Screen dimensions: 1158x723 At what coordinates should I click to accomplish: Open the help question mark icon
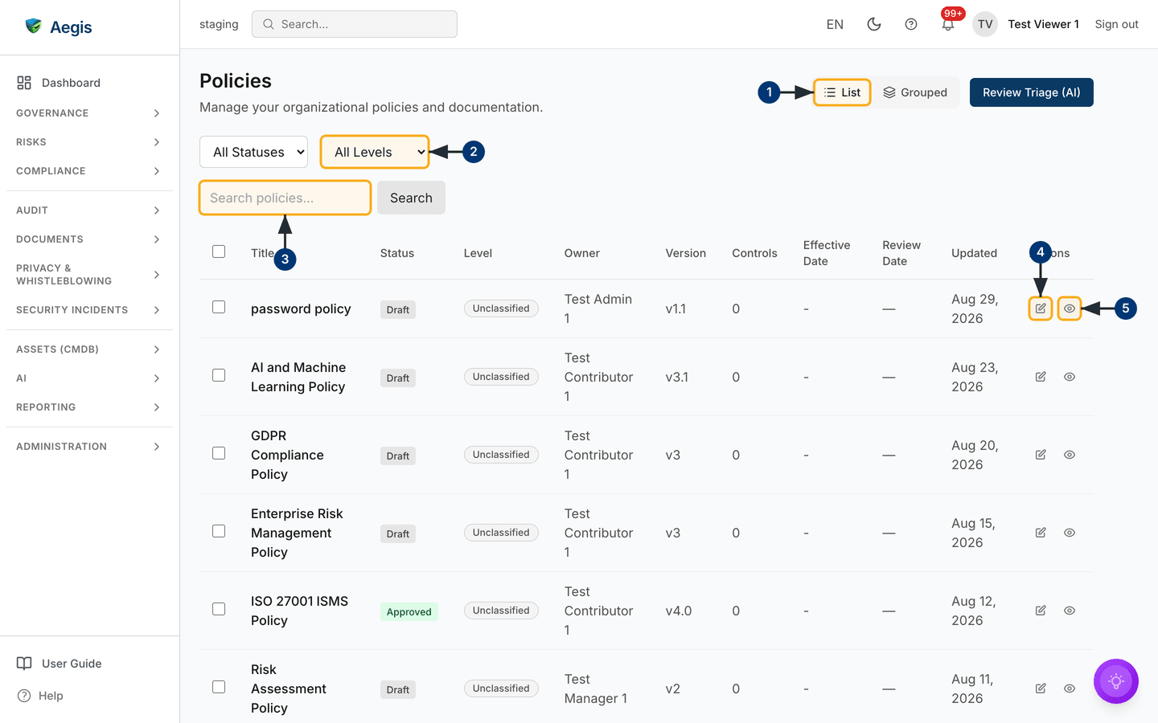pos(911,24)
